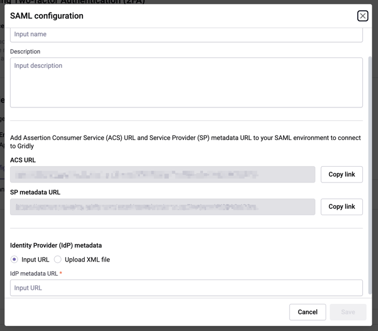Select the Input URL radio button
This screenshot has height=331, width=378.
click(15, 260)
